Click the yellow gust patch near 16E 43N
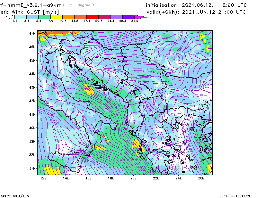Image resolution: width=257 pixels, height=198 pixels. pos(89,90)
